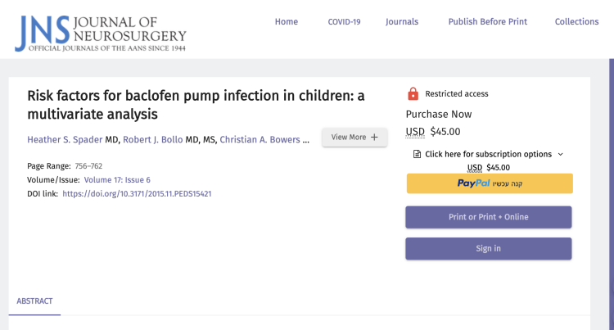Go to the COVID-19 menu item
Viewport: 614px width, 330px height.
(344, 21)
